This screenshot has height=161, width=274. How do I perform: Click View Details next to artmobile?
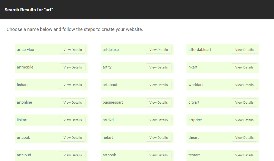pos(73,67)
